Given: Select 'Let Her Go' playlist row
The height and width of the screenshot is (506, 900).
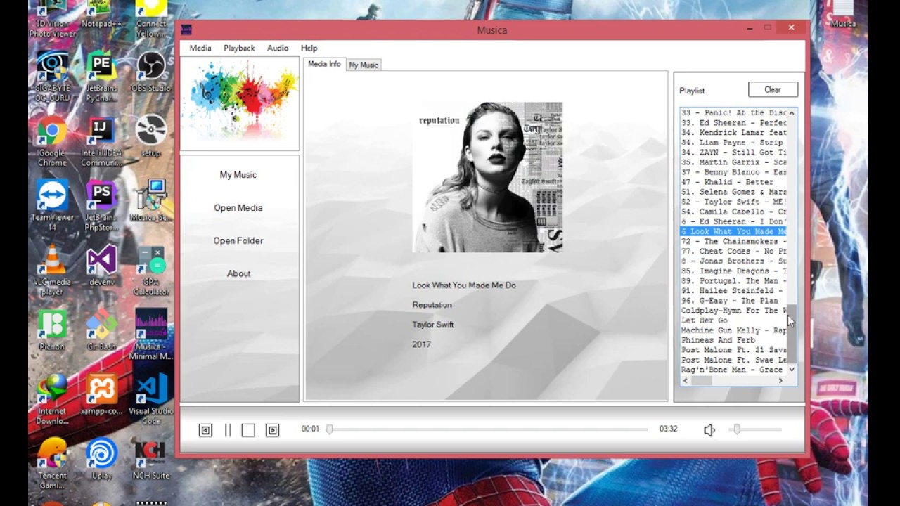Looking at the screenshot, I should [x=733, y=320].
